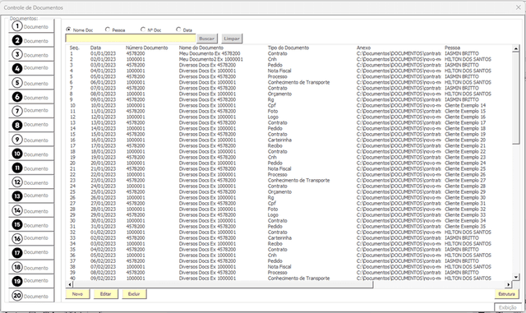Click the list's scroll up arrow
526x313 pixels.
(516, 49)
